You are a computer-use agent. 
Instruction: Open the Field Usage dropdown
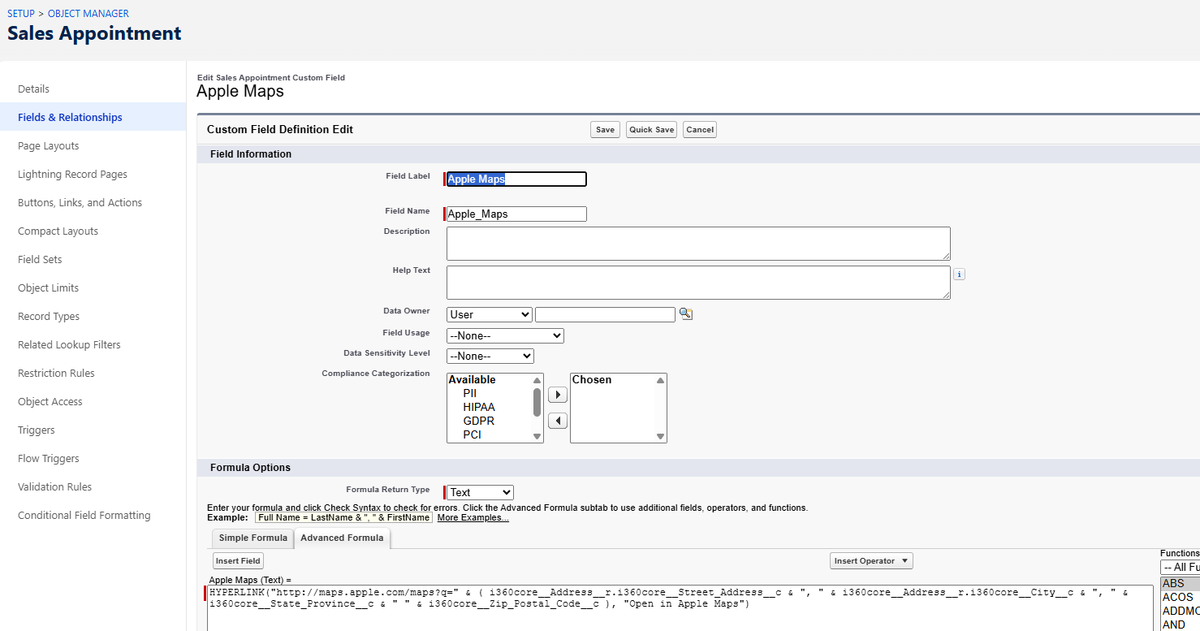click(x=505, y=335)
